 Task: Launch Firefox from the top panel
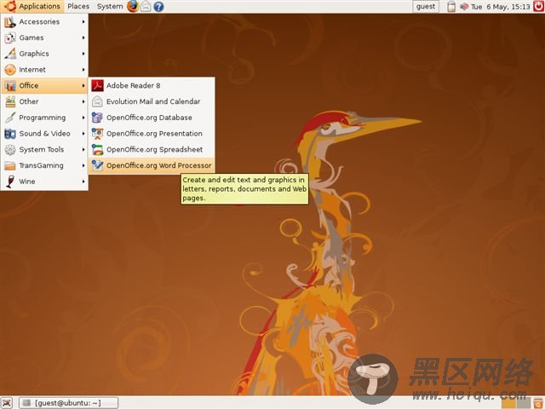click(133, 6)
